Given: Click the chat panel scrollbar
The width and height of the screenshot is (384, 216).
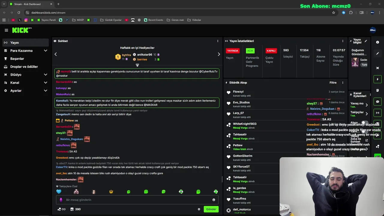Looking at the screenshot, I should tap(222, 179).
